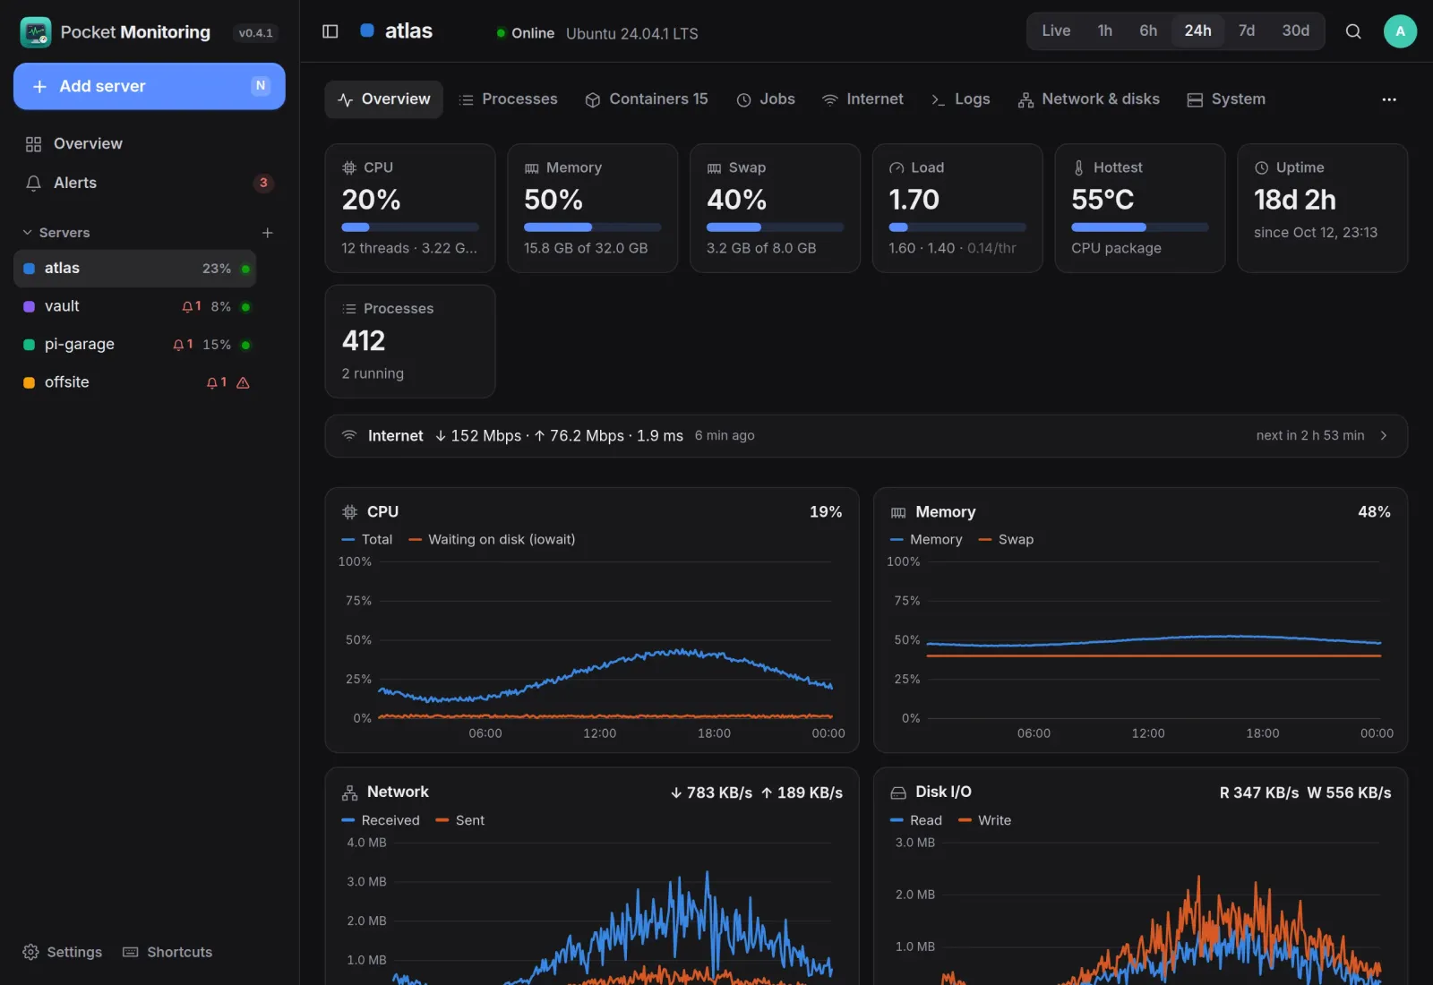The image size is (1433, 985).
Task: Select the offsite server
Action: coord(135,382)
